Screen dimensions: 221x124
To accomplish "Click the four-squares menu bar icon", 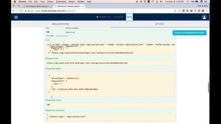I will point(148,1).
